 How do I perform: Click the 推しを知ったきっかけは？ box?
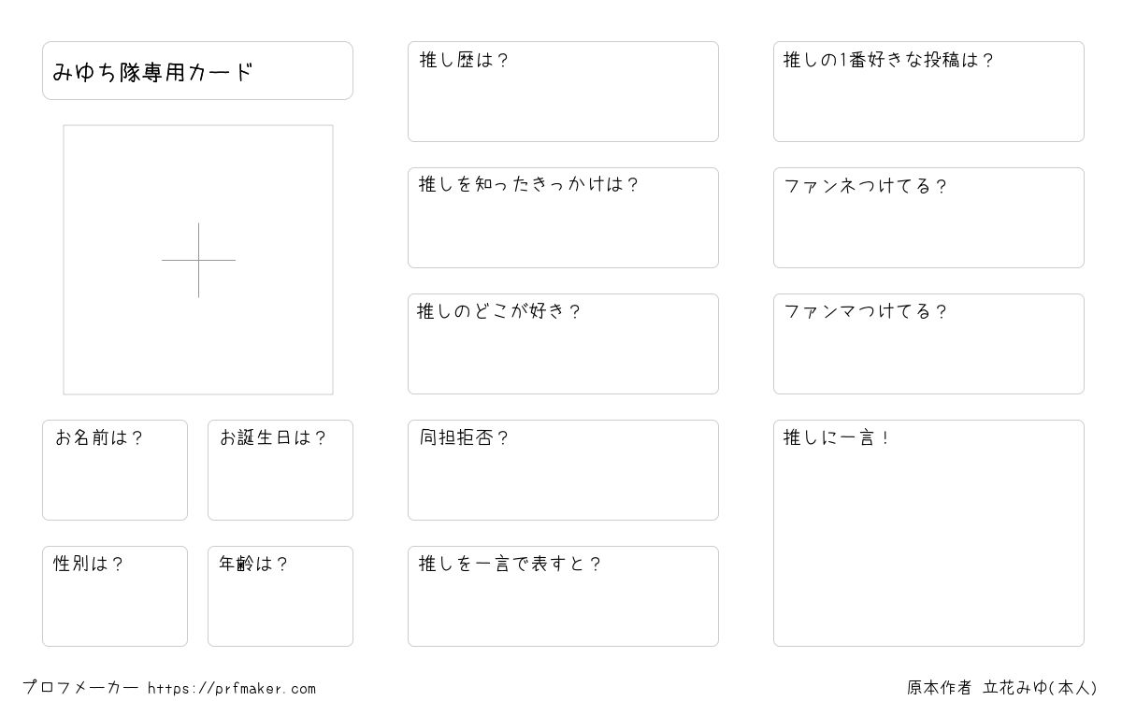pyautogui.click(x=563, y=218)
